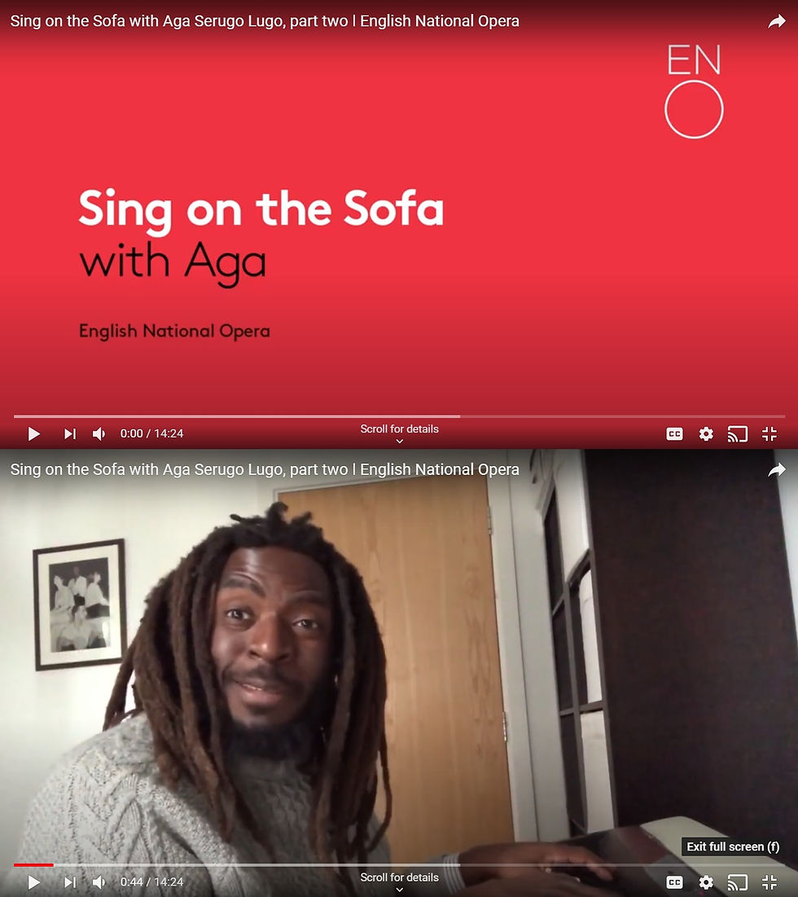Toggle closed captions in top player
The height and width of the screenshot is (897, 798).
(674, 434)
